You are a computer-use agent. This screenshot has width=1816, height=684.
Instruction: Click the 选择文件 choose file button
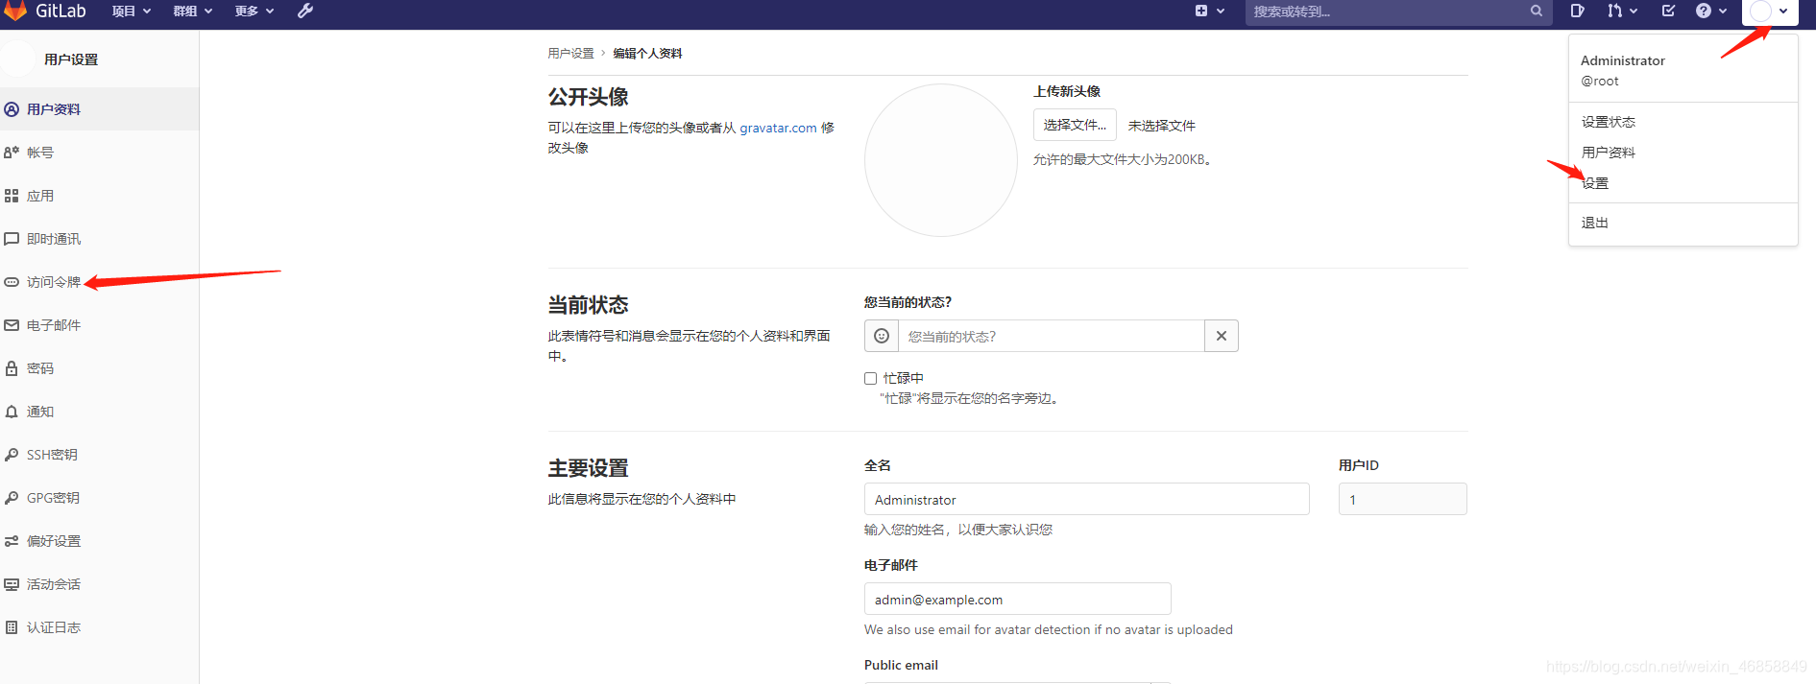pos(1075,125)
